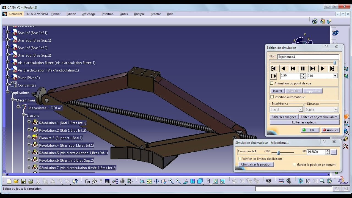Create a new document with New icon
Screen dimensions: 352x198
[x=9, y=181]
